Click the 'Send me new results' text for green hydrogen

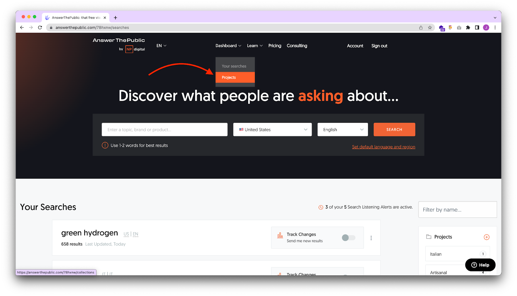305,241
